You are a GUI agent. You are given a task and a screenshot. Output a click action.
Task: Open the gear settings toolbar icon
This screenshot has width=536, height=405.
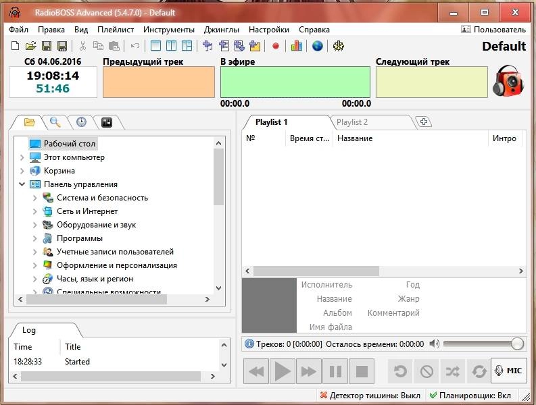click(339, 46)
